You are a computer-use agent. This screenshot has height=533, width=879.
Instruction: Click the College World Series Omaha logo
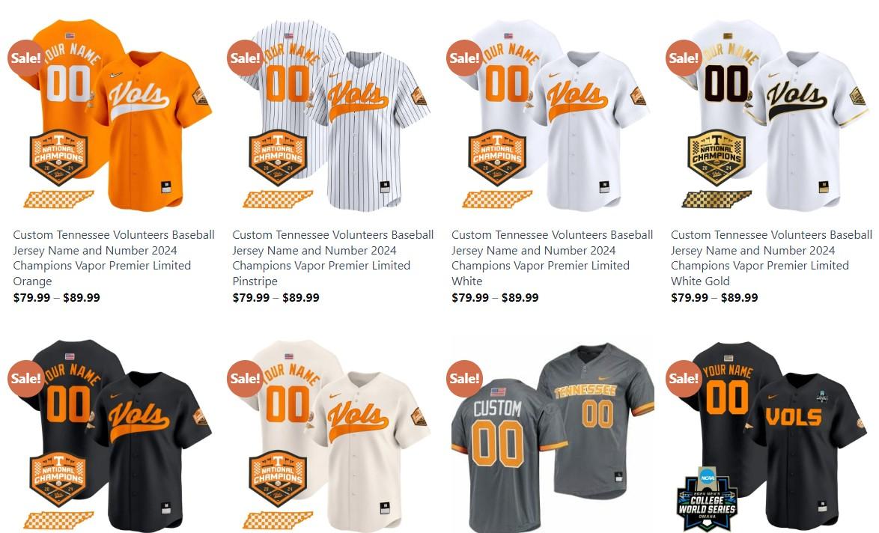coord(706,499)
